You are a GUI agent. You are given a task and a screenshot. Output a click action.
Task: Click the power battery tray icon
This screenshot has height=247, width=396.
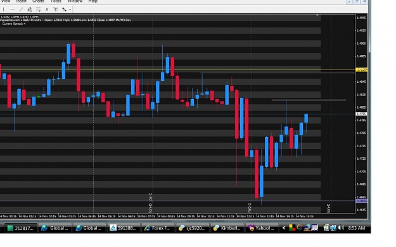click(x=326, y=228)
